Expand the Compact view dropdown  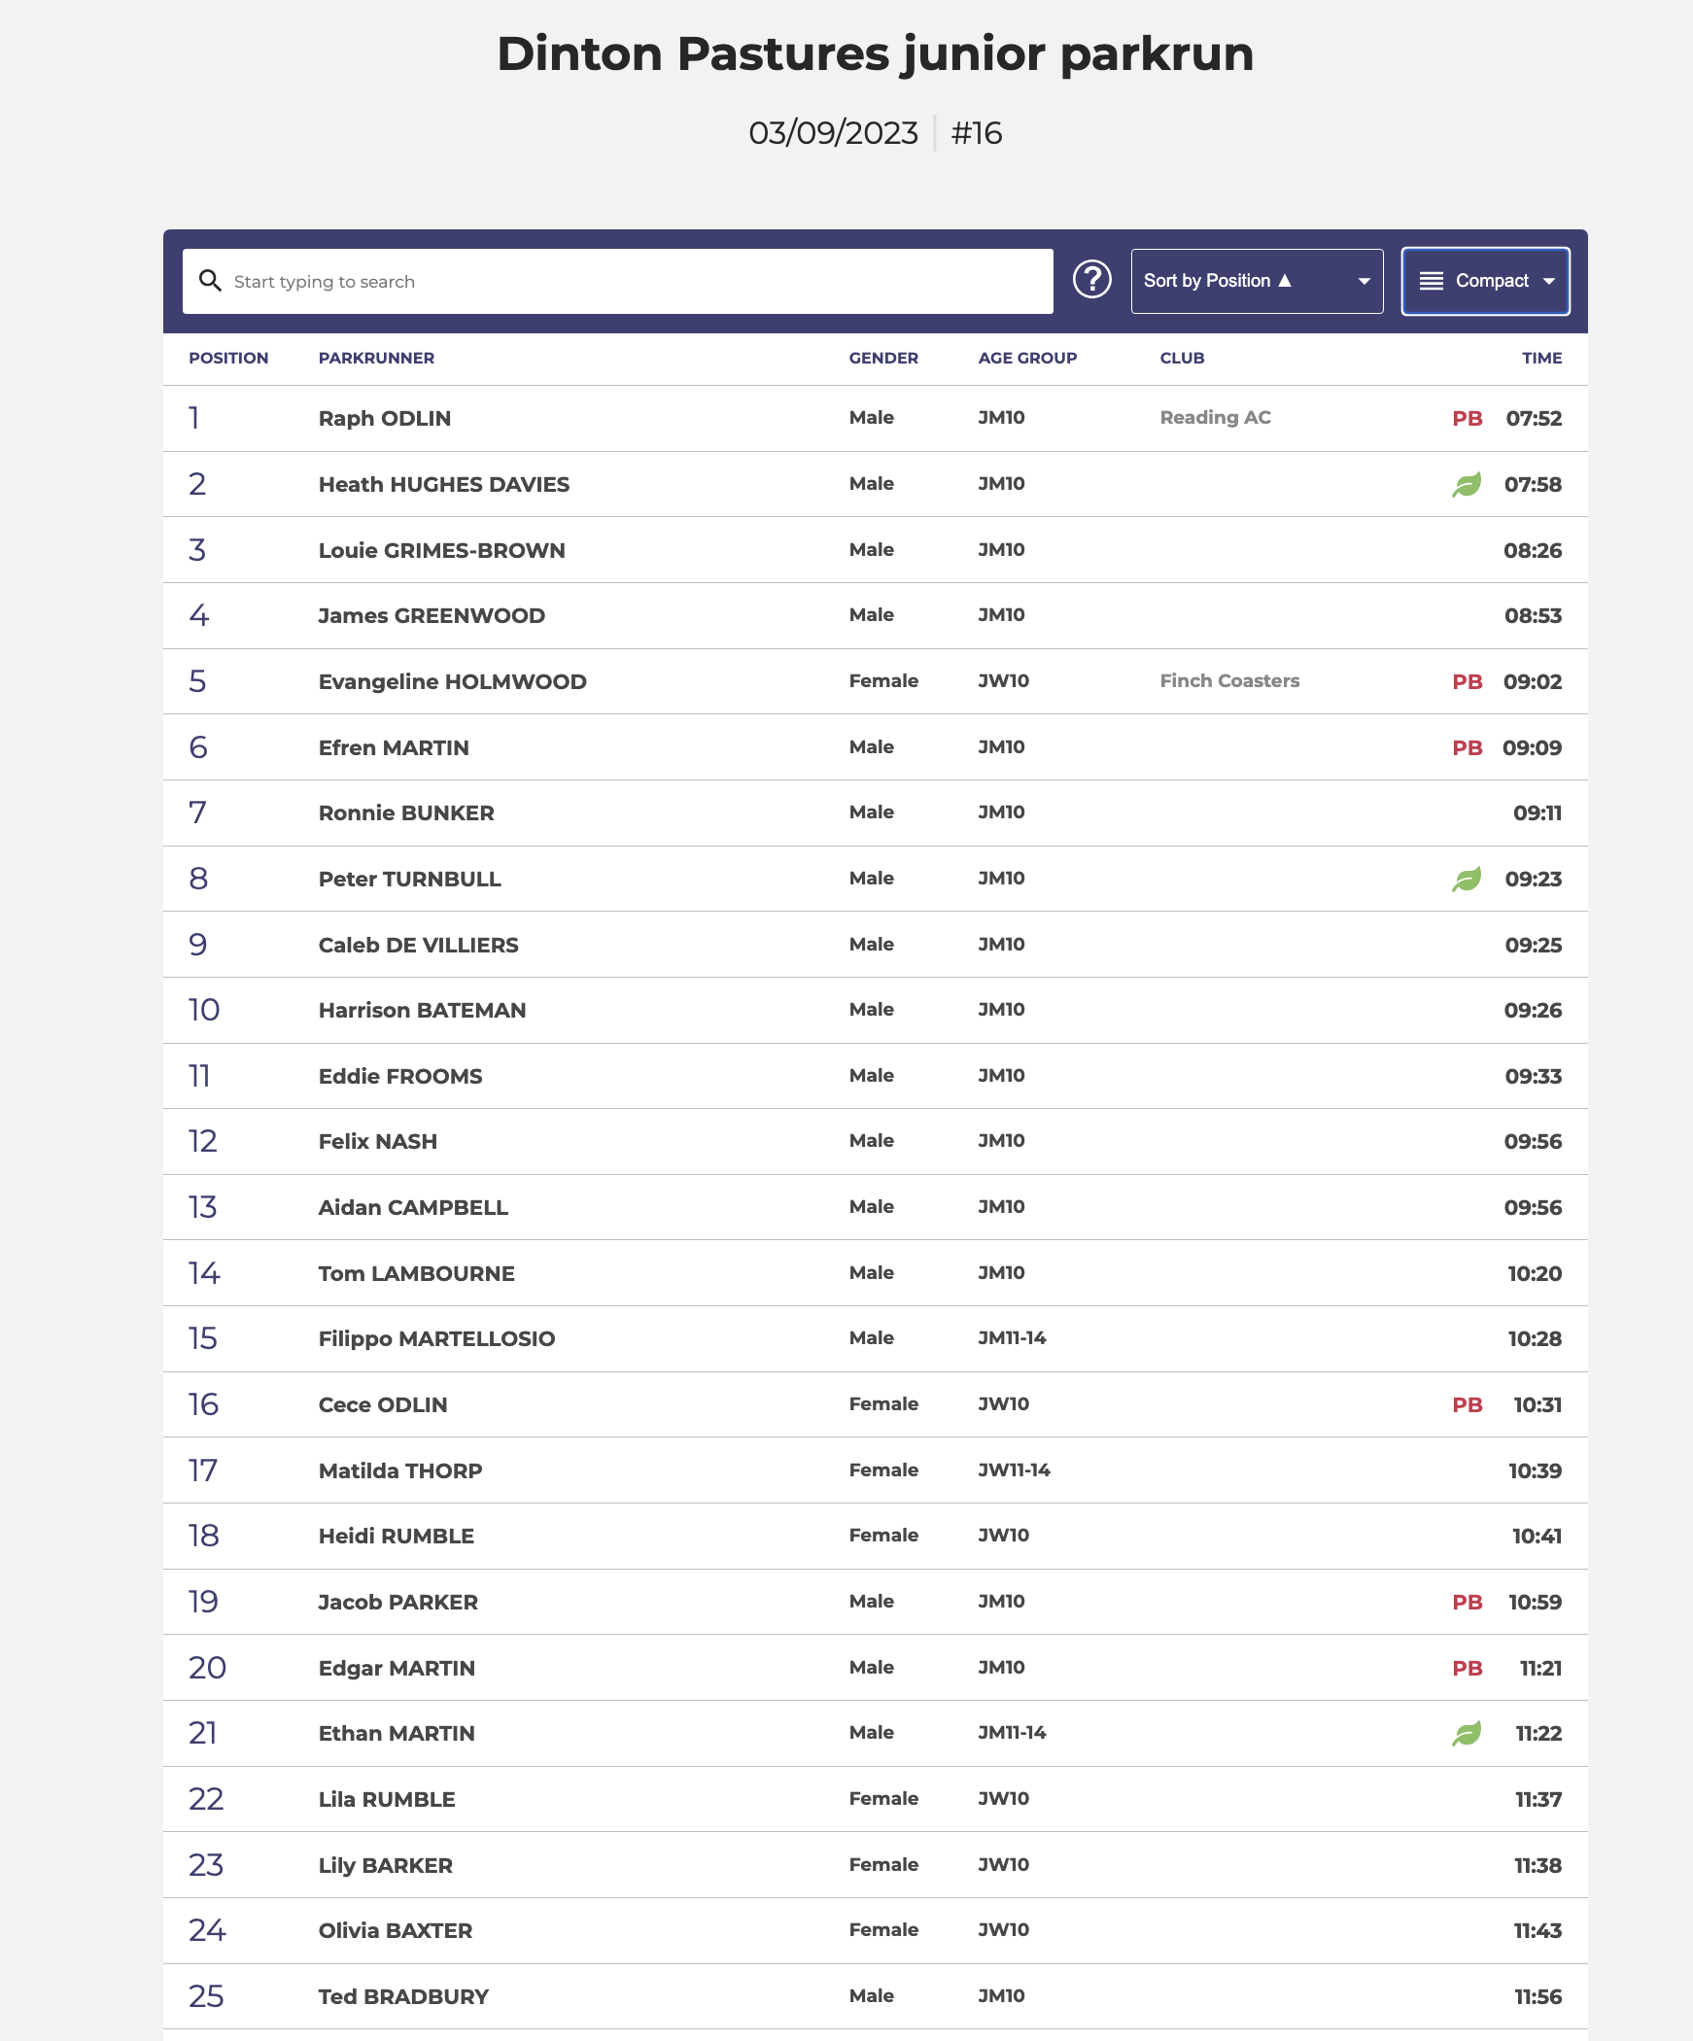1484,281
